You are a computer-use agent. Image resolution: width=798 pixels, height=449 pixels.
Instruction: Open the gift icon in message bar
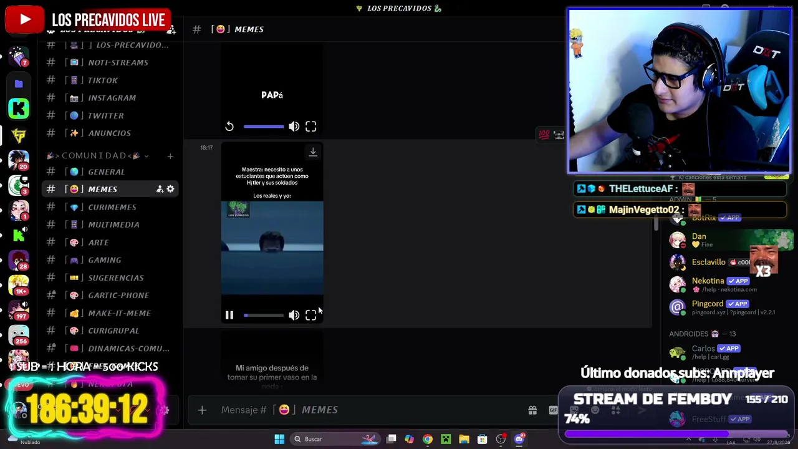(532, 410)
